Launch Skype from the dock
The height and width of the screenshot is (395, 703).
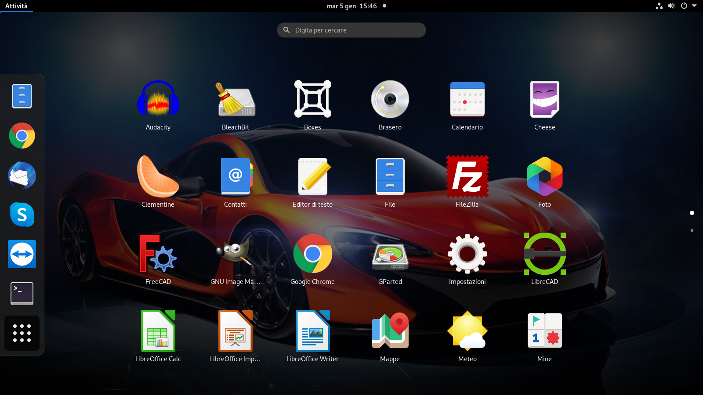[22, 215]
